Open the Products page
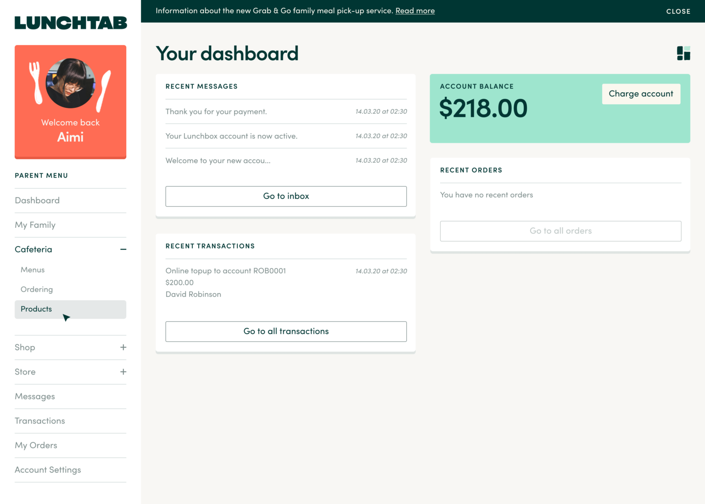Image resolution: width=705 pixels, height=504 pixels. click(x=36, y=309)
